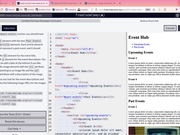The image size is (180, 135).
Task: Switch to the FCC001-Event-Hub tab
Action: [x=67, y=3]
